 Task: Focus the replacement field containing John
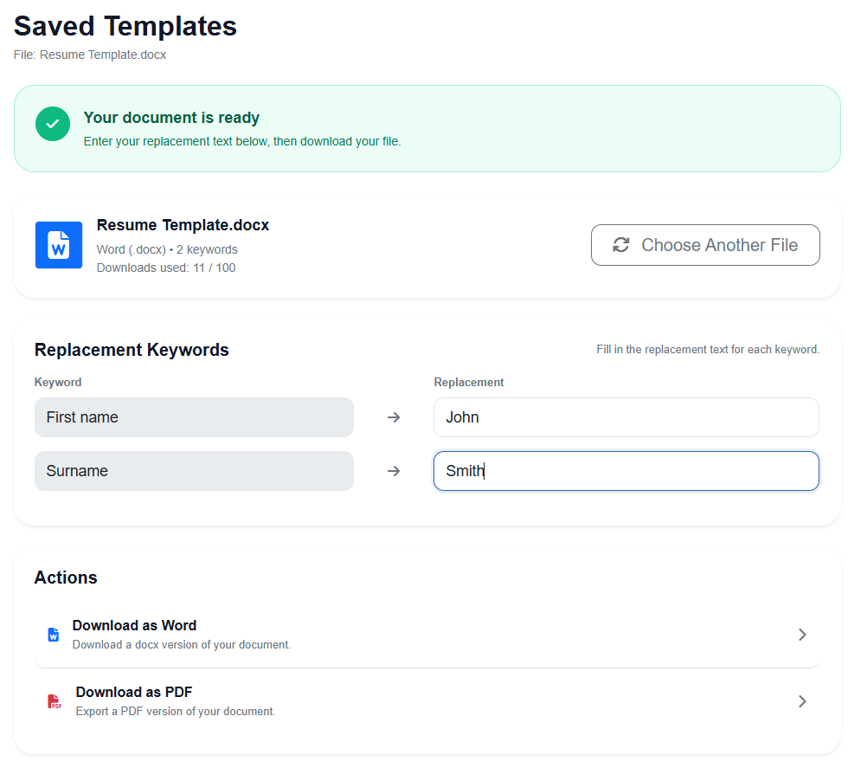626,417
